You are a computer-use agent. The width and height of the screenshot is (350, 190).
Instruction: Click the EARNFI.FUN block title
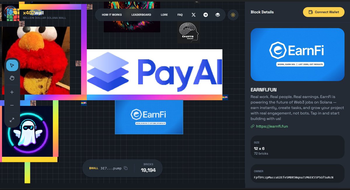pos(264,90)
